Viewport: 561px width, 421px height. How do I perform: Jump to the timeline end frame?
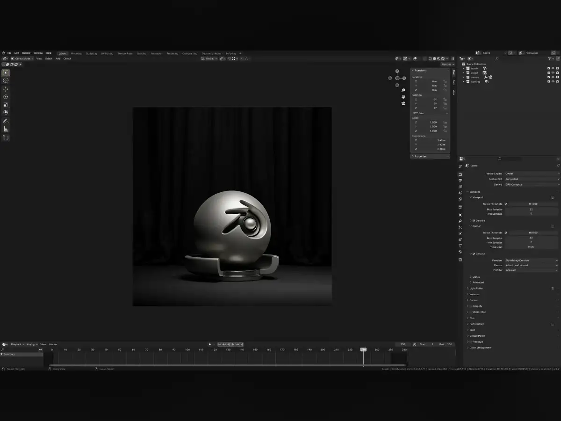(242, 344)
